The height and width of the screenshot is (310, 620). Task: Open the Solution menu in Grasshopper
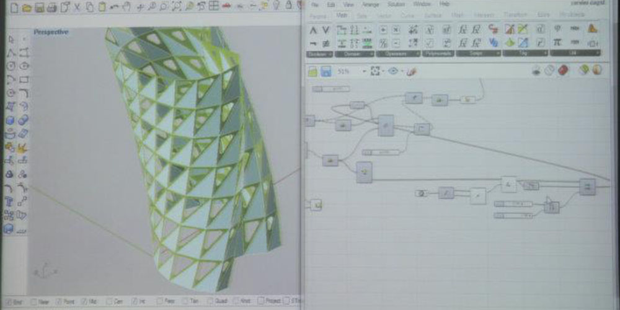point(396,4)
